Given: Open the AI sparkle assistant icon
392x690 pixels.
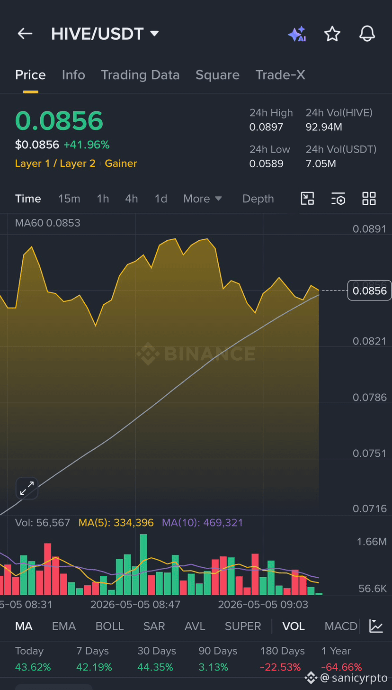Looking at the screenshot, I should click(297, 34).
